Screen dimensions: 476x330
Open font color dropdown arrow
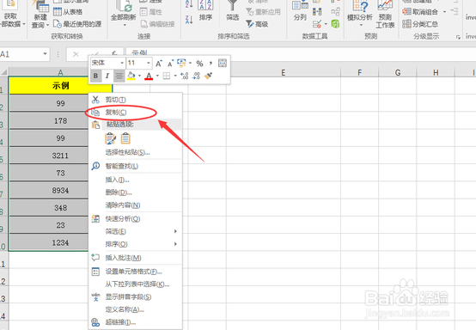[157, 76]
